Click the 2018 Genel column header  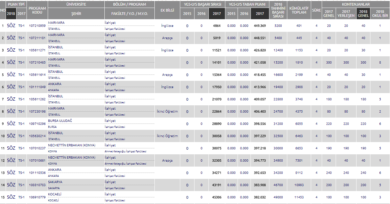click(x=363, y=14)
